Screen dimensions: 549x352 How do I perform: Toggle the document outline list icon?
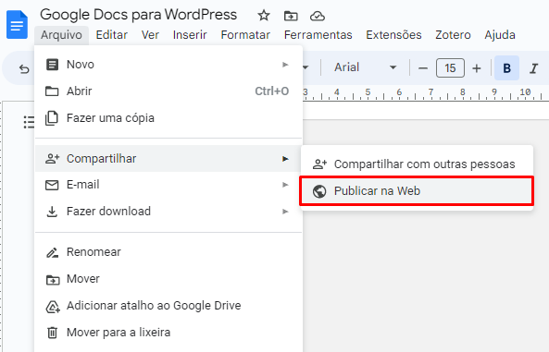(29, 122)
